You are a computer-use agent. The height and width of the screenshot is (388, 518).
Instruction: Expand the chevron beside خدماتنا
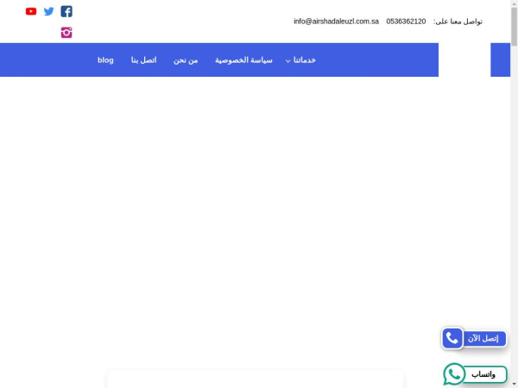288,61
